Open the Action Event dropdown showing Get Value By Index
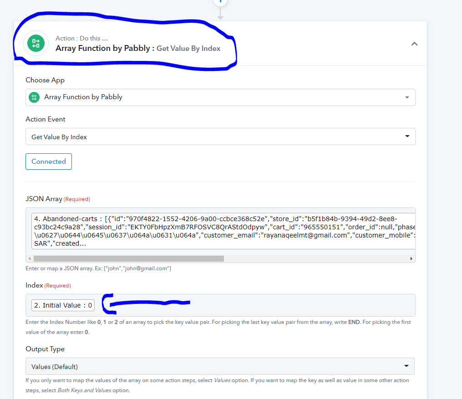Screen dimensions: 462x399 tap(220, 136)
